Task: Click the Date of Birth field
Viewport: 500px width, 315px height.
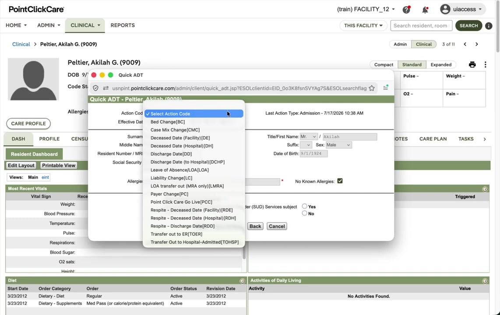Action: coord(313,154)
